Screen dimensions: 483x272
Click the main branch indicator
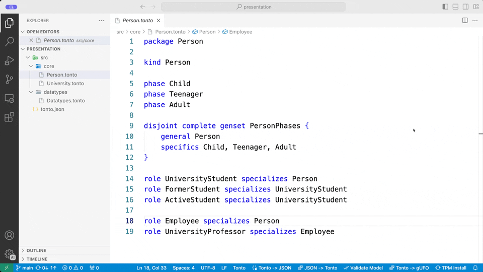click(24, 267)
